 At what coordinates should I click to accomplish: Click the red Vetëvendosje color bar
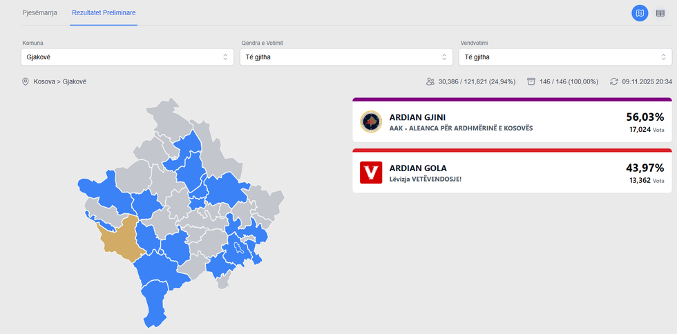511,150
